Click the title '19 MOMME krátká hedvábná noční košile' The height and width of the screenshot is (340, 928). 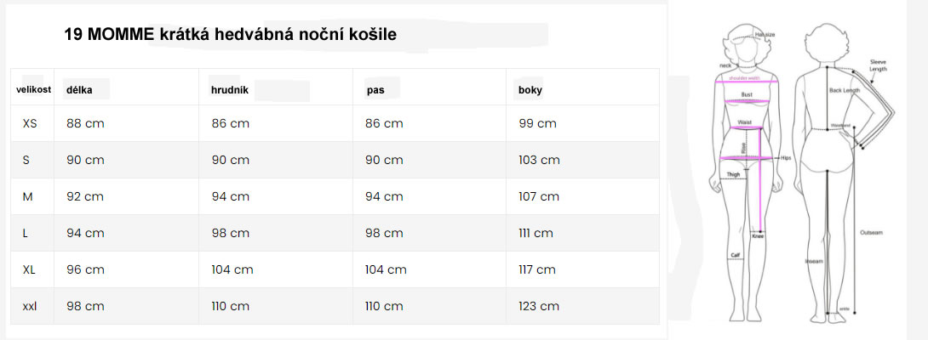click(230, 35)
